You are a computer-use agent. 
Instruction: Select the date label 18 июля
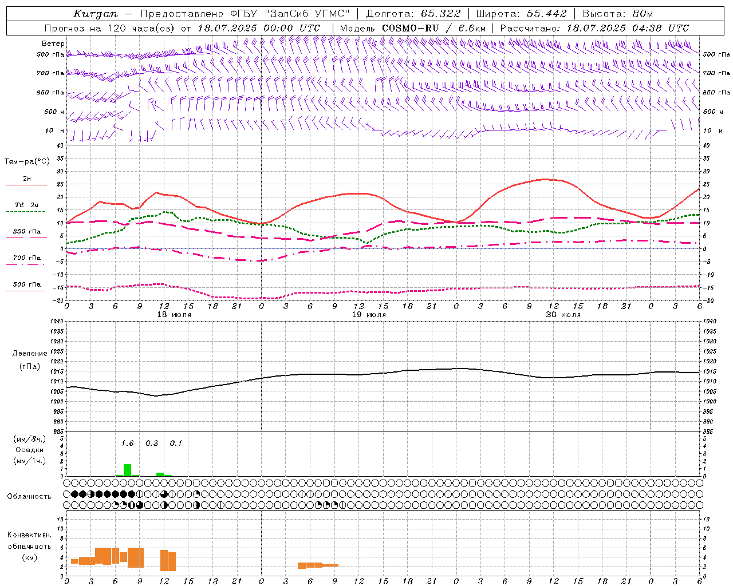click(x=175, y=315)
